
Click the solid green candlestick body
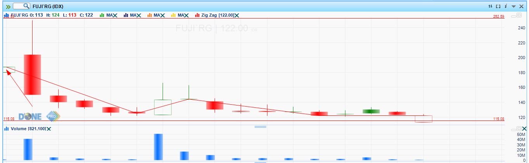(371, 111)
